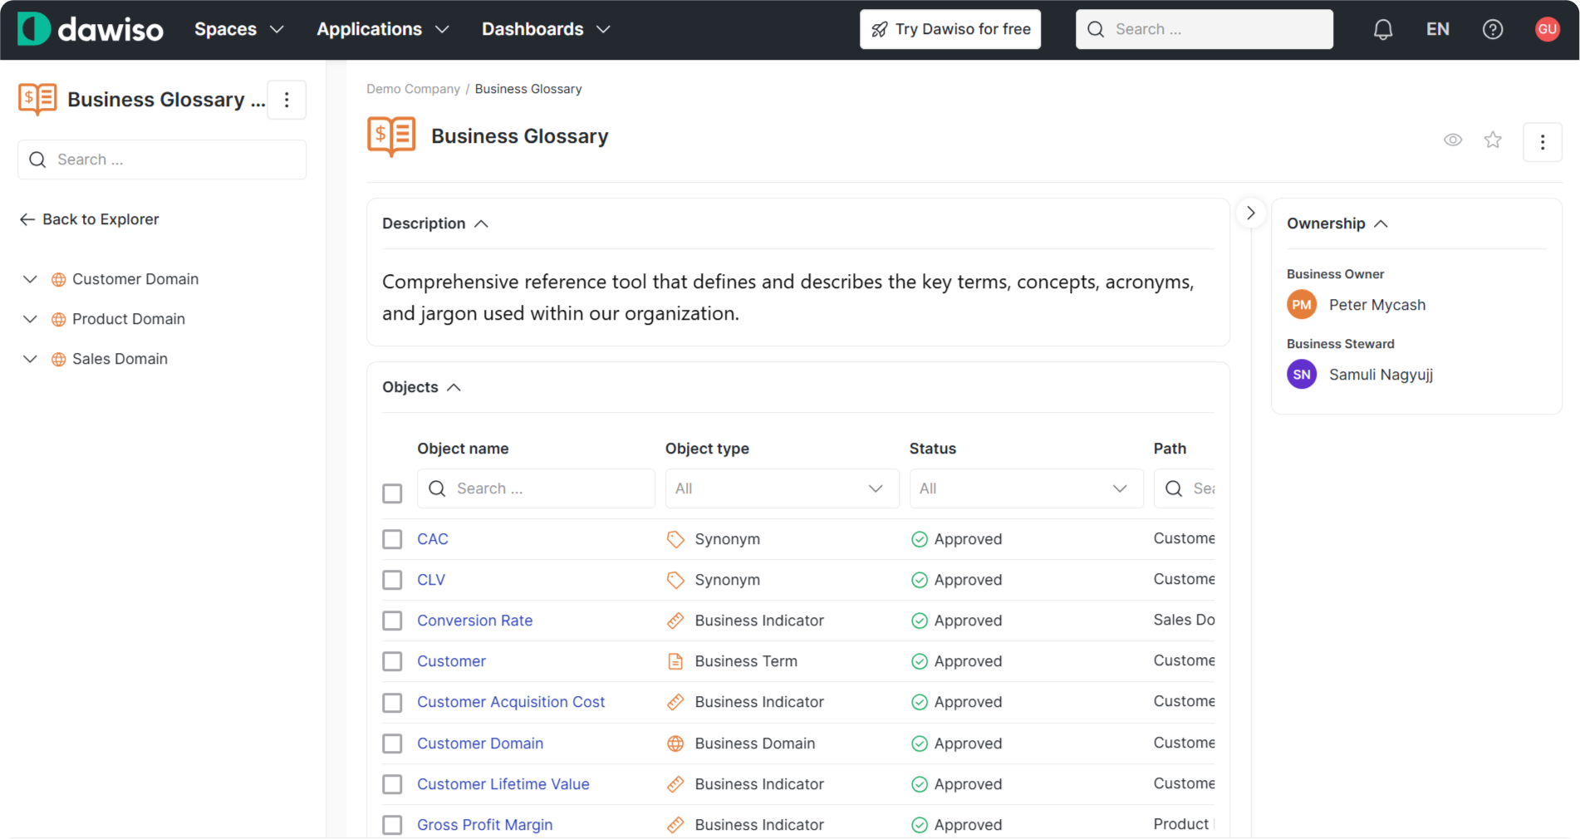Open the GU user avatar menu
This screenshot has height=839, width=1580.
tap(1547, 28)
